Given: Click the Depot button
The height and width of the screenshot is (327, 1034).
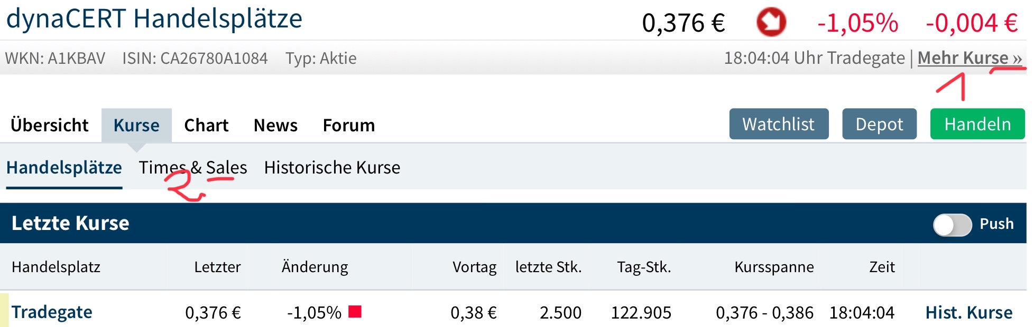Looking at the screenshot, I should 879,124.
